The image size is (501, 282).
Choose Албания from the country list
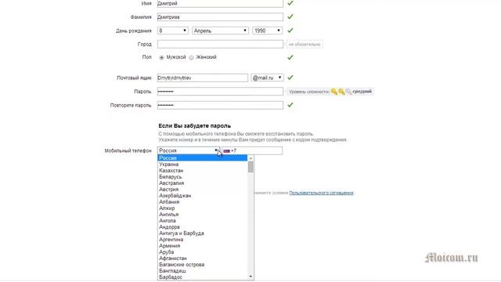click(x=203, y=202)
